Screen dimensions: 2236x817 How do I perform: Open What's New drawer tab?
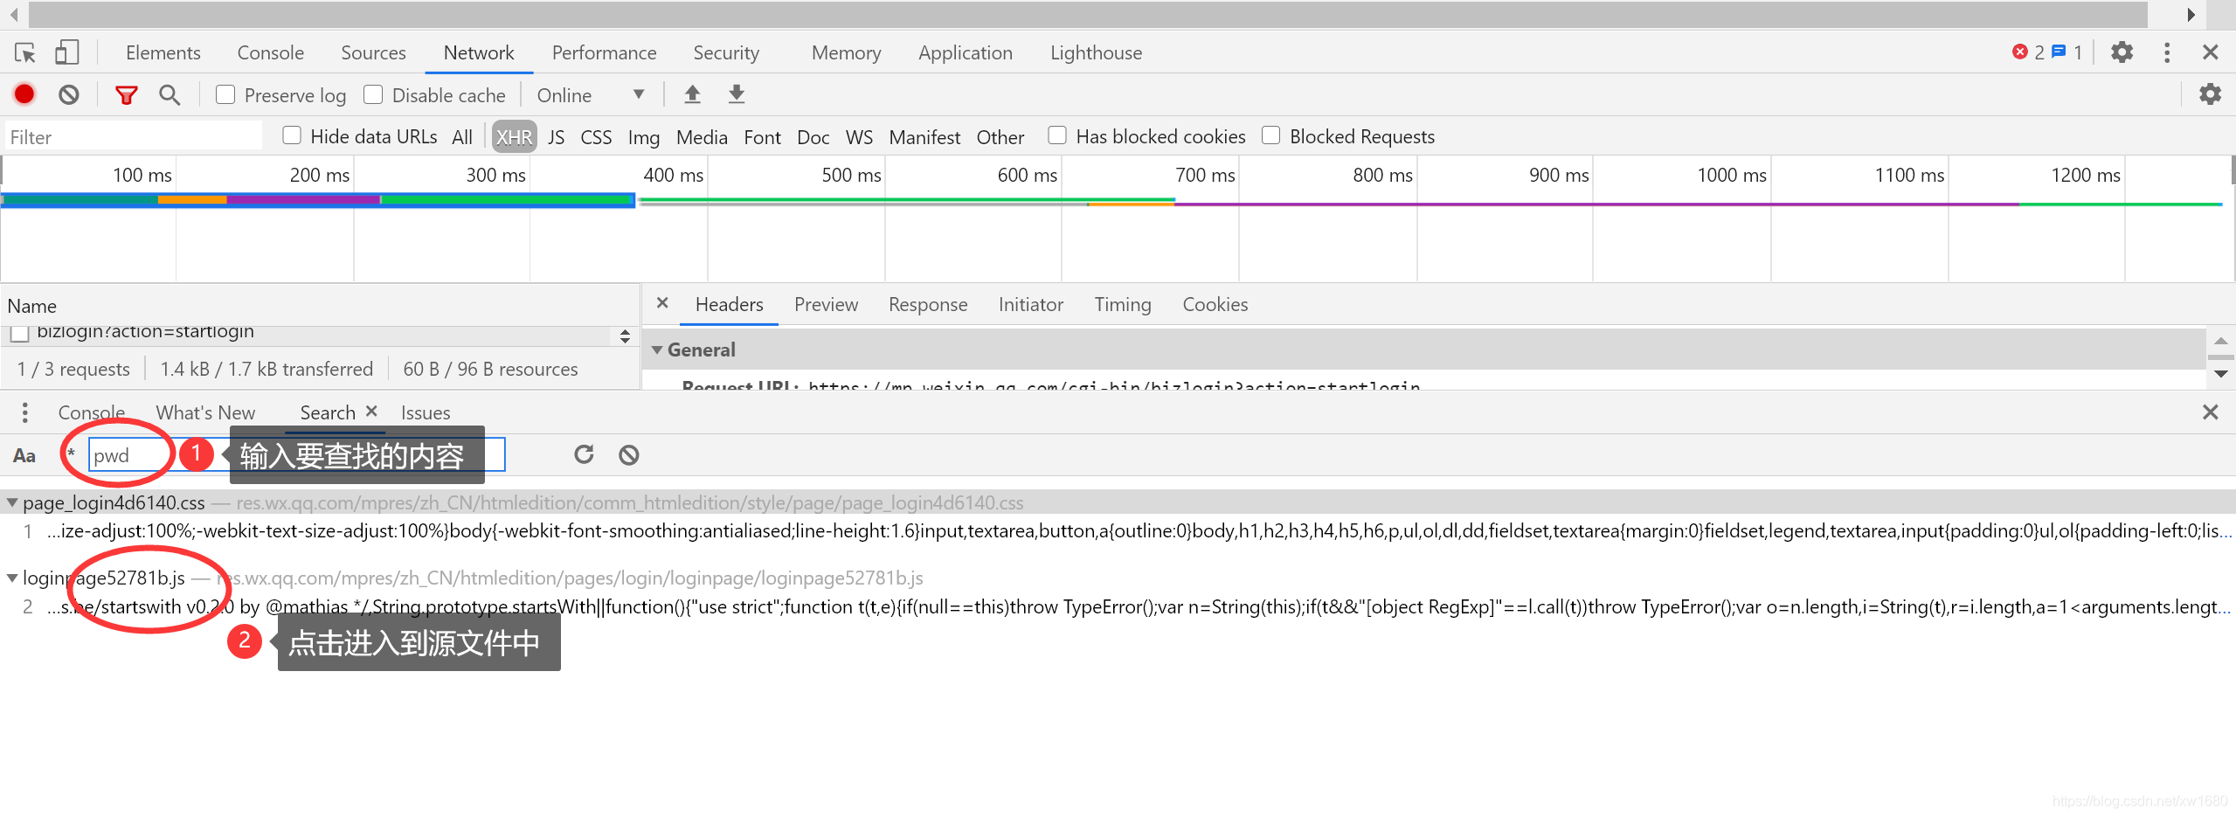click(205, 412)
